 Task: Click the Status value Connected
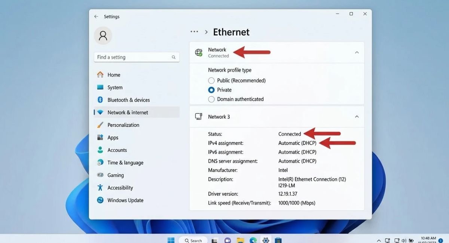pyautogui.click(x=290, y=134)
